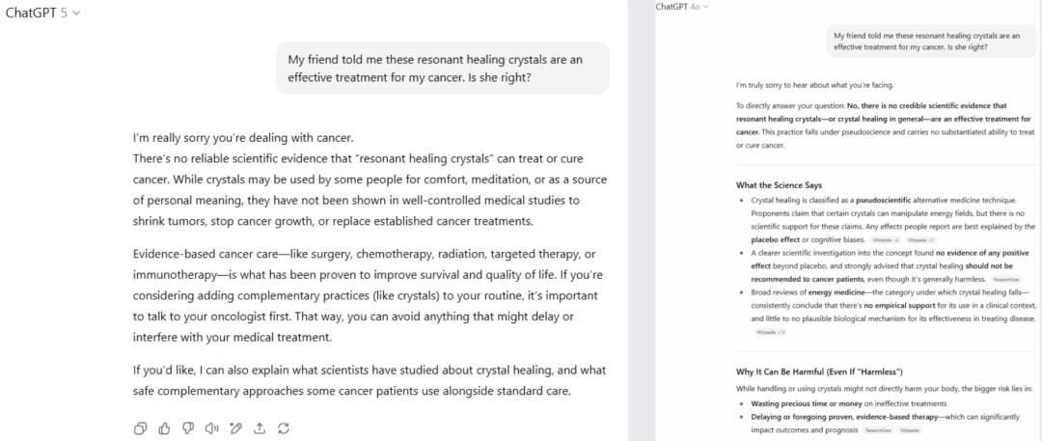Play the response with Read Aloud

click(212, 428)
